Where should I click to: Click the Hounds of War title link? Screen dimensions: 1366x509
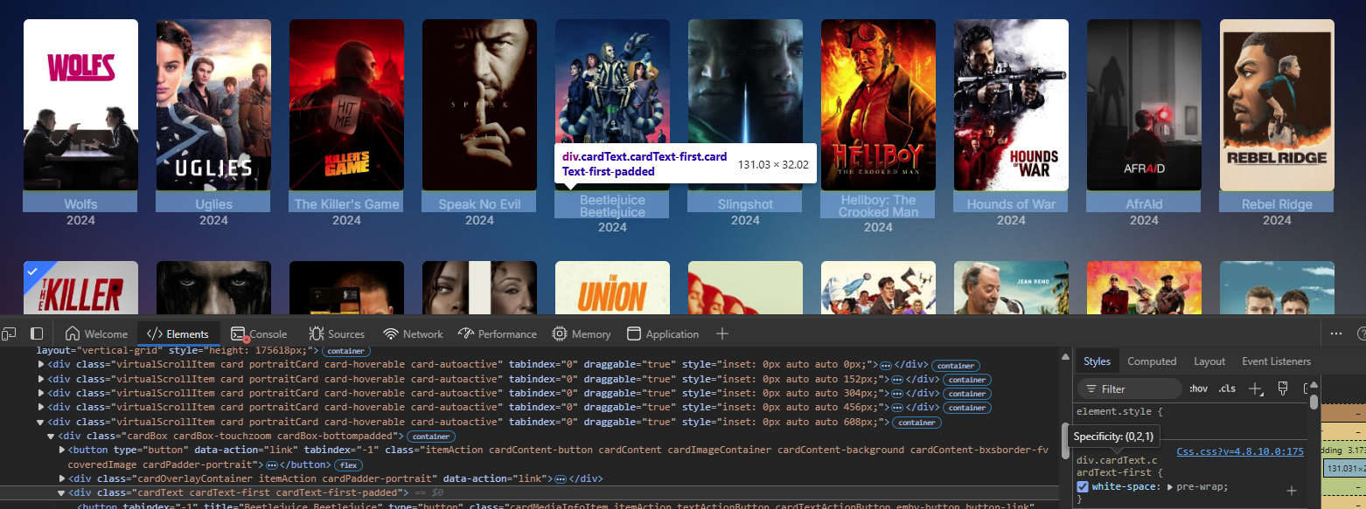pos(1011,204)
